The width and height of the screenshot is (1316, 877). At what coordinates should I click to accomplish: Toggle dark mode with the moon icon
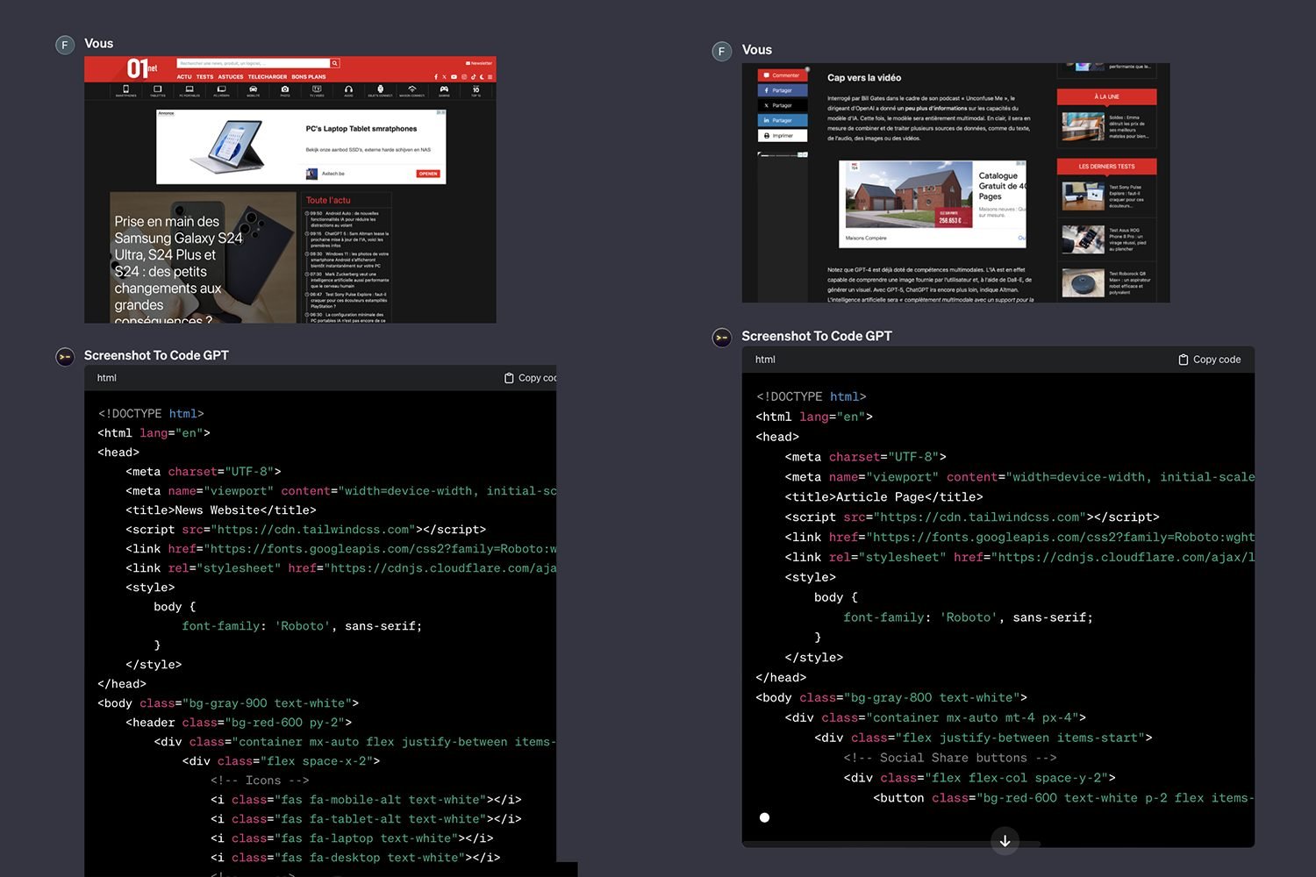coord(482,77)
